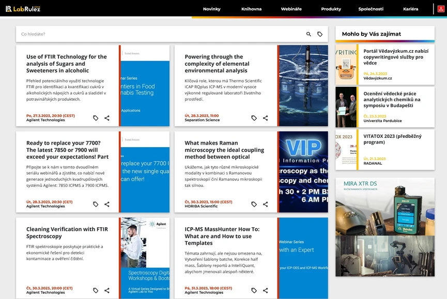Viewport: 447px width, 299px height.
Task: Go to the Webináře section
Action: (291, 9)
